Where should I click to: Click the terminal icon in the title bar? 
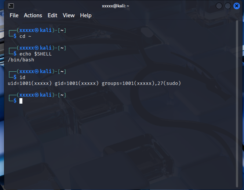pos(11,6)
